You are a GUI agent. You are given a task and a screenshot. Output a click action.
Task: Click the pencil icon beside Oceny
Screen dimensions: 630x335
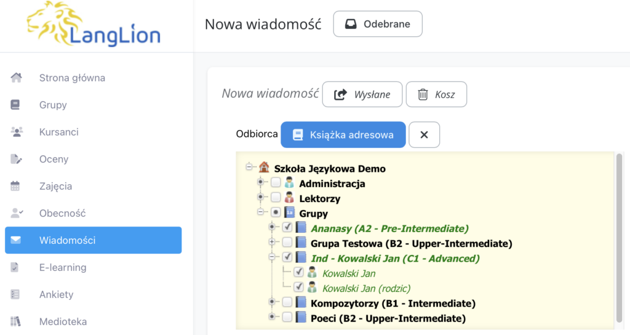pos(16,159)
